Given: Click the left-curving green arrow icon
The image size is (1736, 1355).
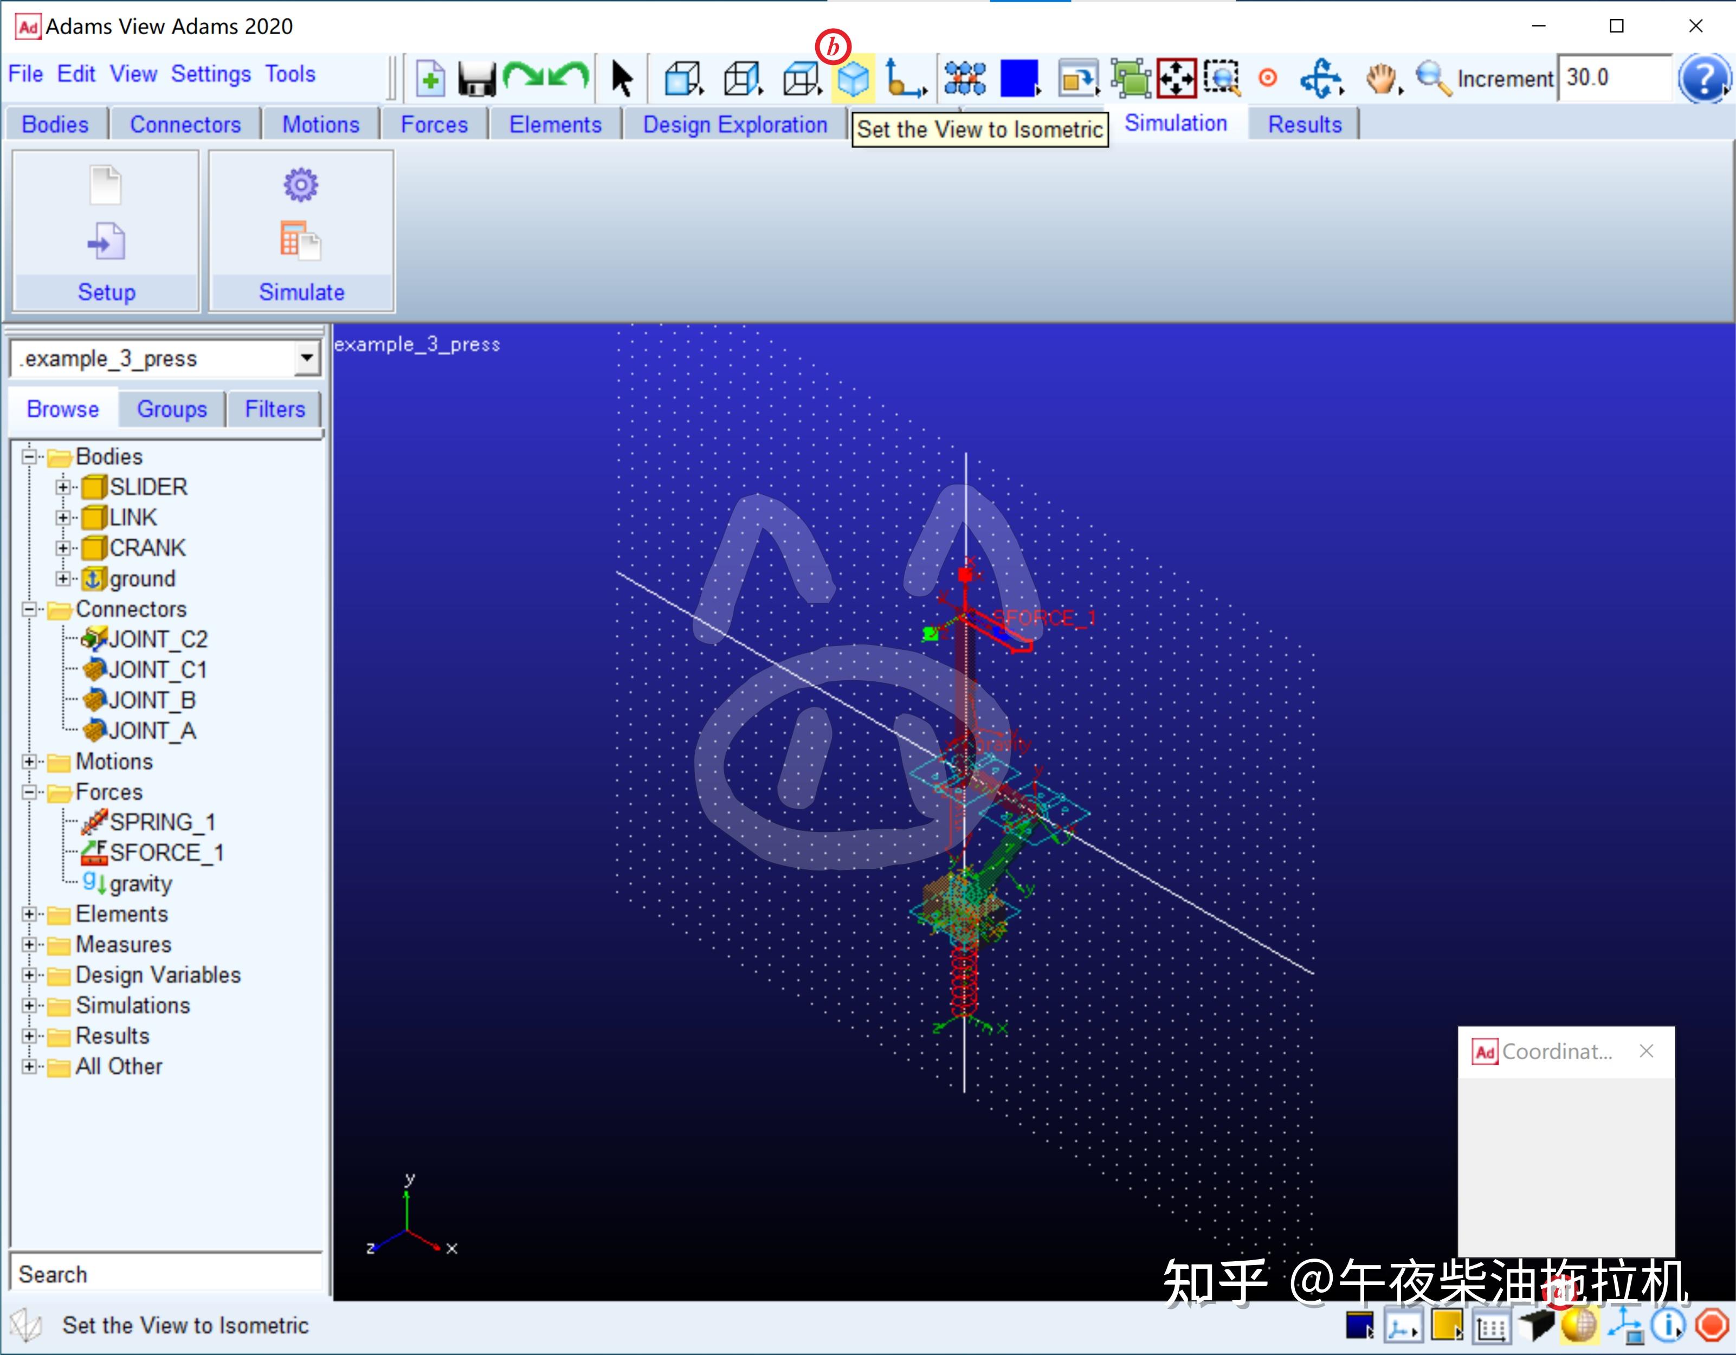Looking at the screenshot, I should [x=569, y=77].
